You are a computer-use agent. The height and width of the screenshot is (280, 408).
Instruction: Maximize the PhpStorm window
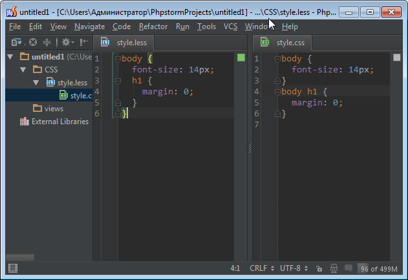point(370,12)
